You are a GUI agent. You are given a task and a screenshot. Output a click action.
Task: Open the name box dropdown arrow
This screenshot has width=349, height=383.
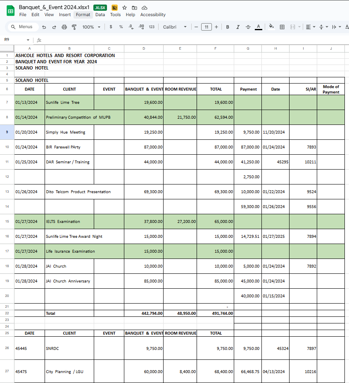[28, 40]
